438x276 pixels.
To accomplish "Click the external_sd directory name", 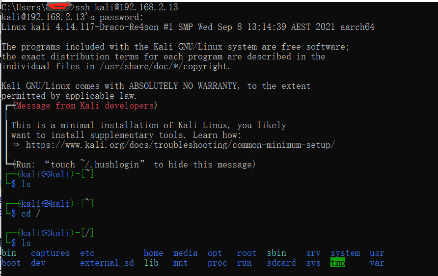I will tap(107, 263).
